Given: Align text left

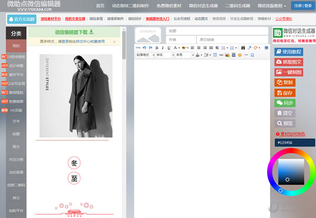Looking at the screenshot, I should [192, 48].
